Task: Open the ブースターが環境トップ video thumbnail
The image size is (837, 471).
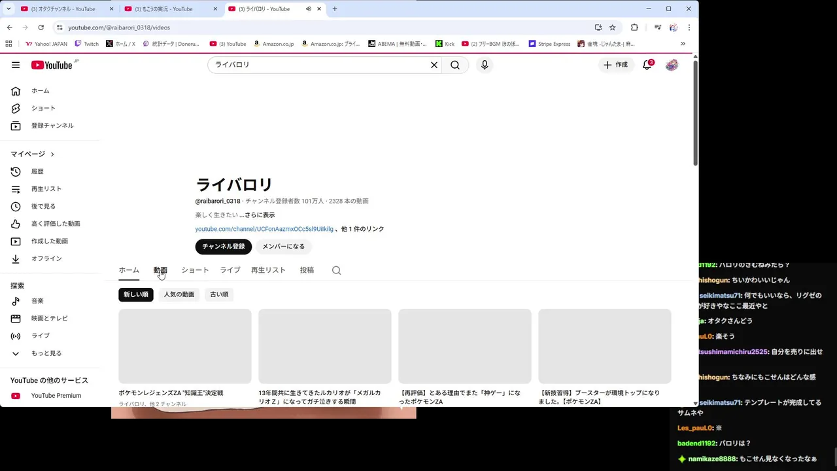Action: tap(605, 346)
